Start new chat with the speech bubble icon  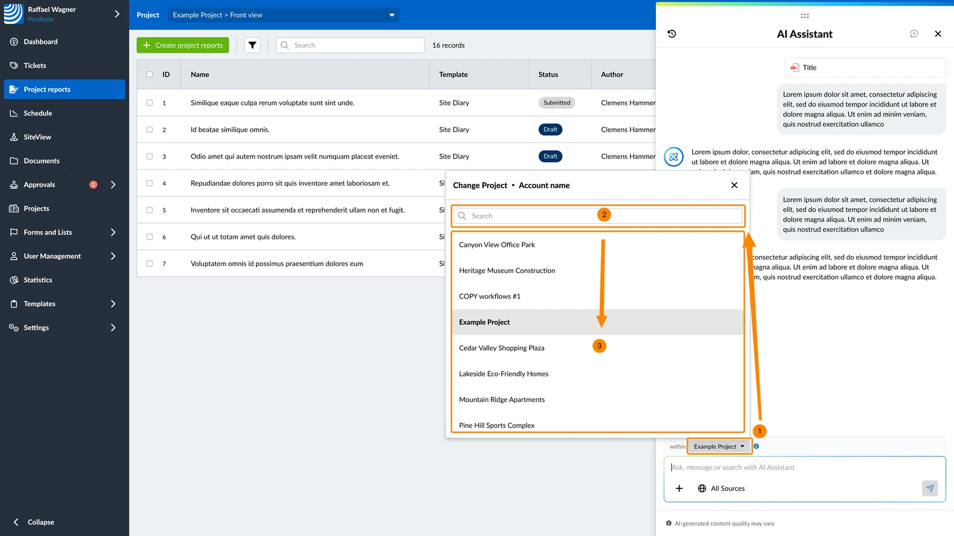pos(914,34)
